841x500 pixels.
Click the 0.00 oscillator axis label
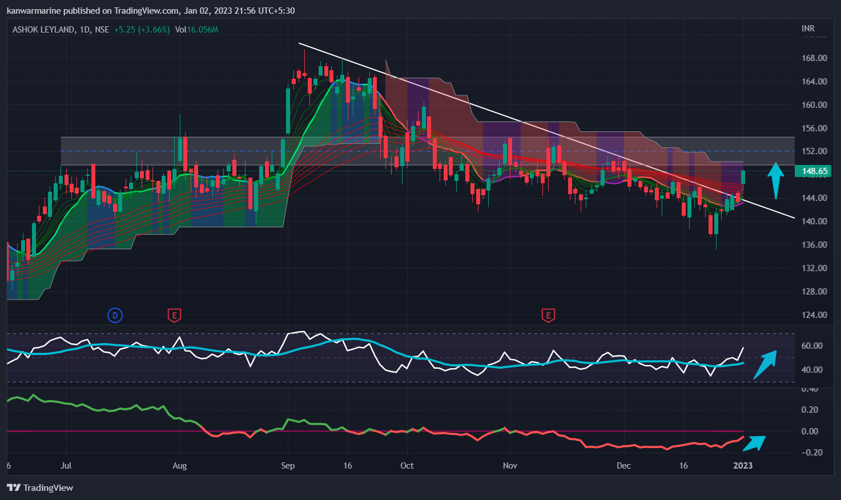[810, 431]
